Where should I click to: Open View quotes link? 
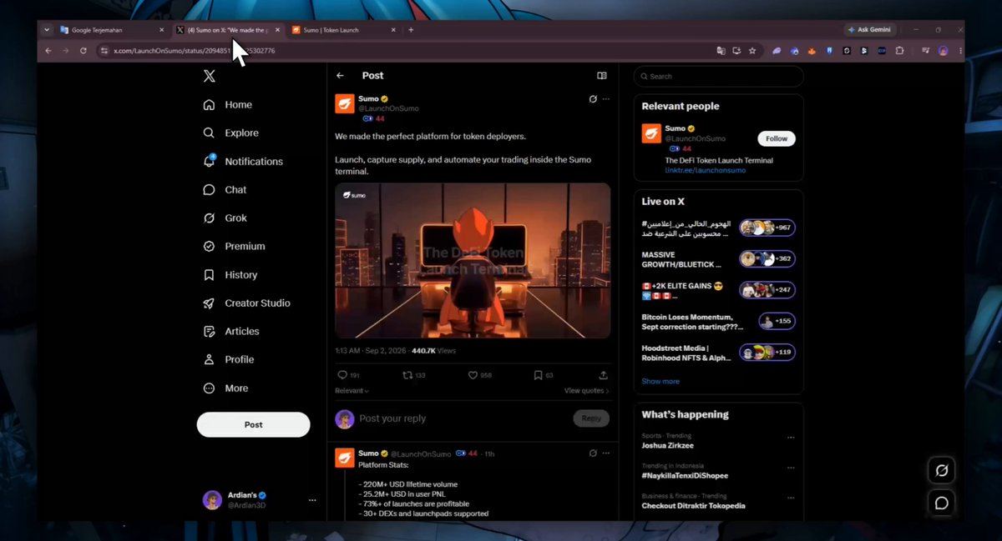(x=586, y=391)
